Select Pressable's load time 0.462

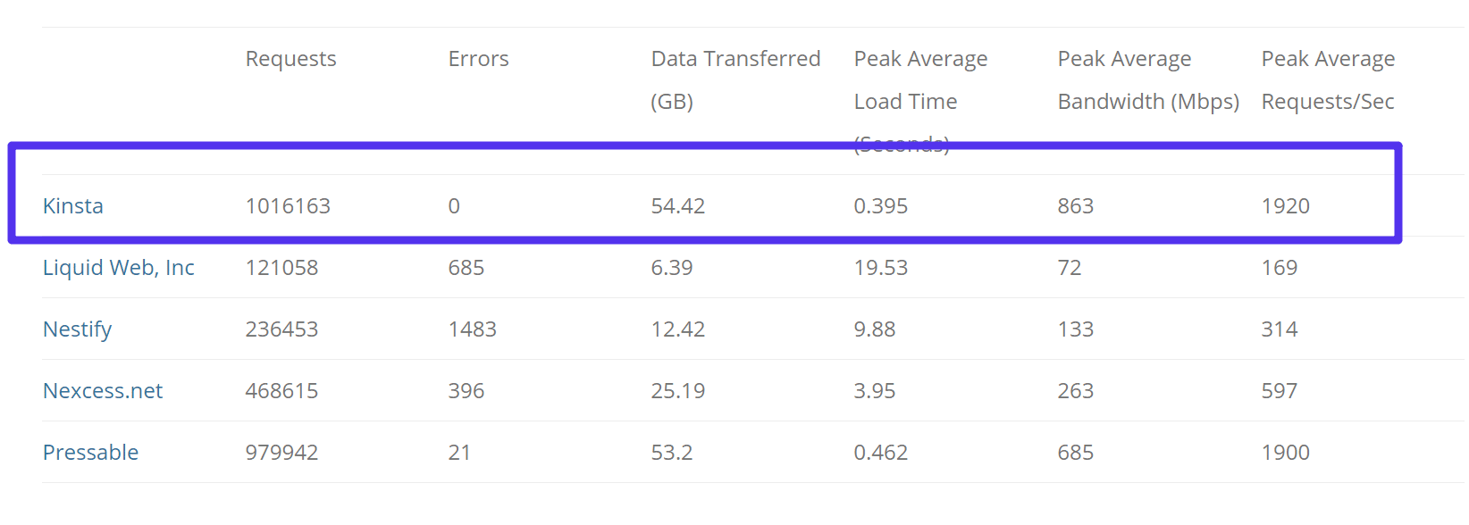pyautogui.click(x=881, y=453)
